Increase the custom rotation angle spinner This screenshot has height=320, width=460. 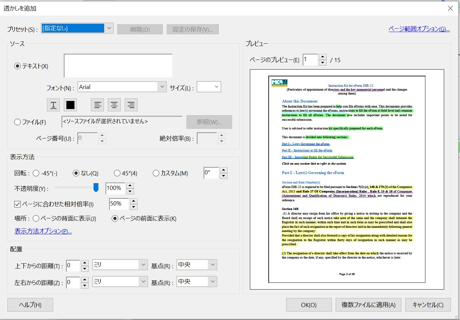(223, 170)
